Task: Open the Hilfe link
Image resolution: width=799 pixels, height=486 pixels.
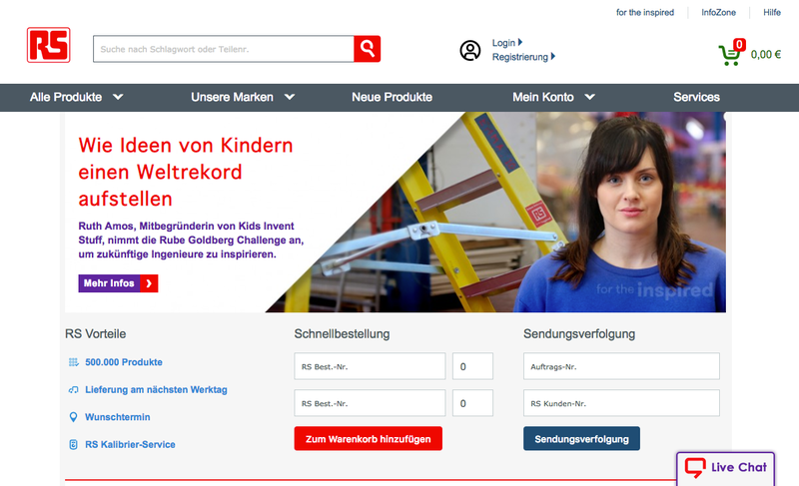Action: tap(772, 12)
